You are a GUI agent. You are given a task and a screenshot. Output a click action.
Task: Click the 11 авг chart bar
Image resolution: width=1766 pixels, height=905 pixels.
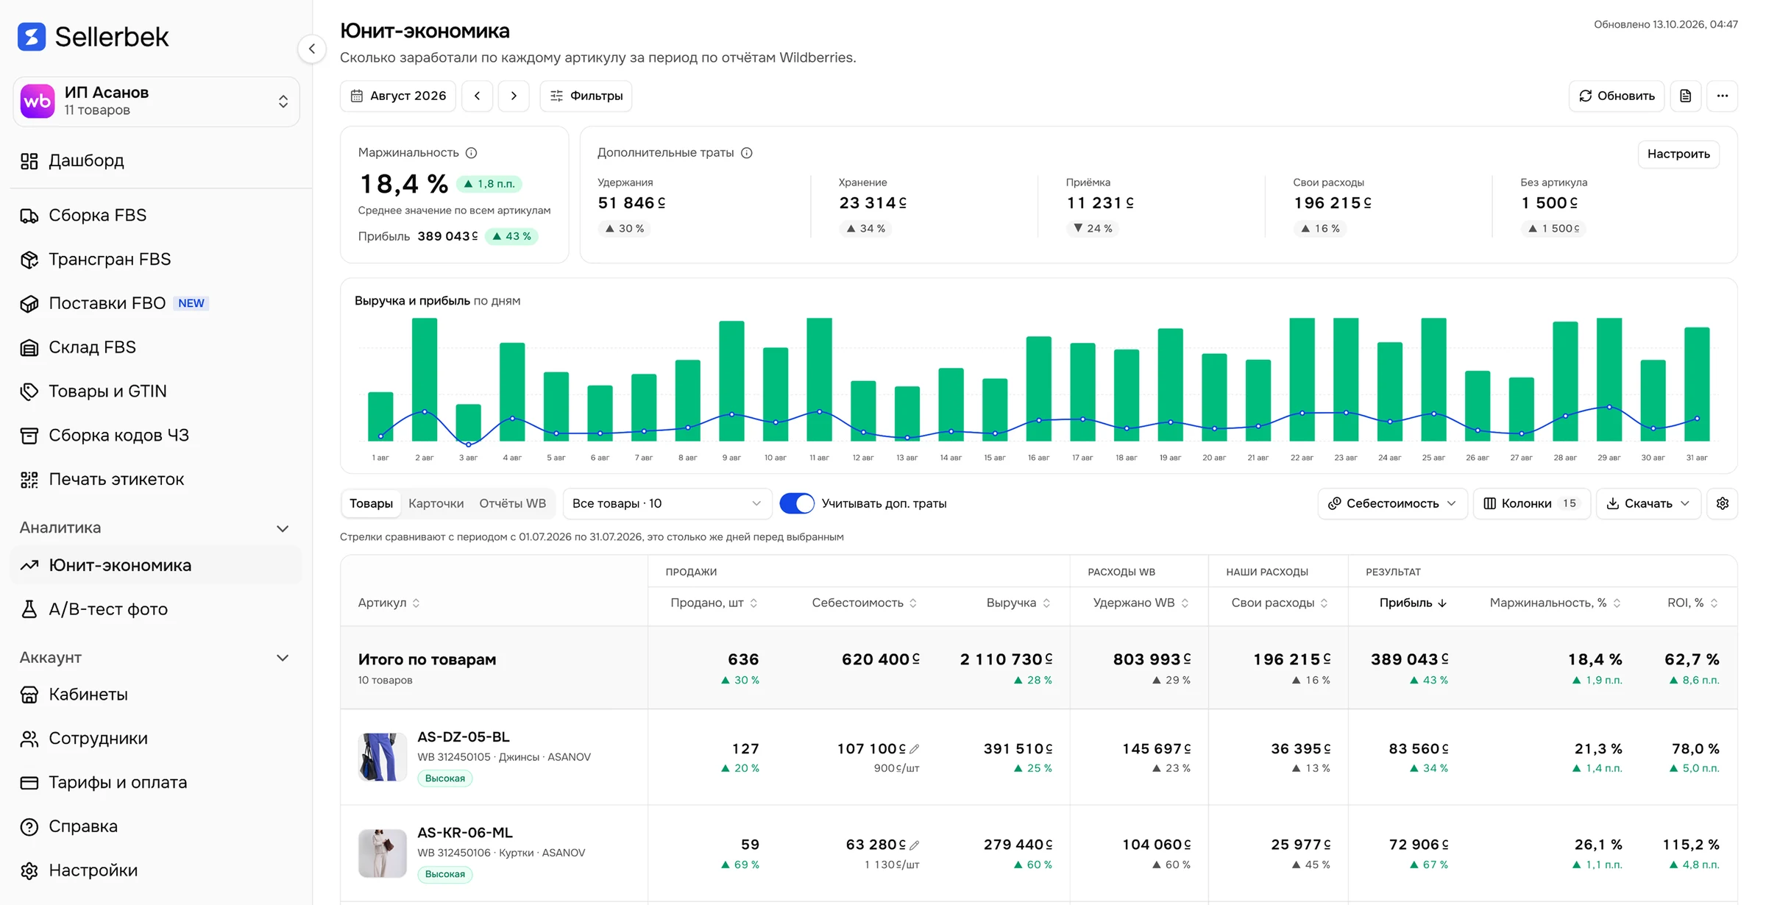click(x=819, y=380)
